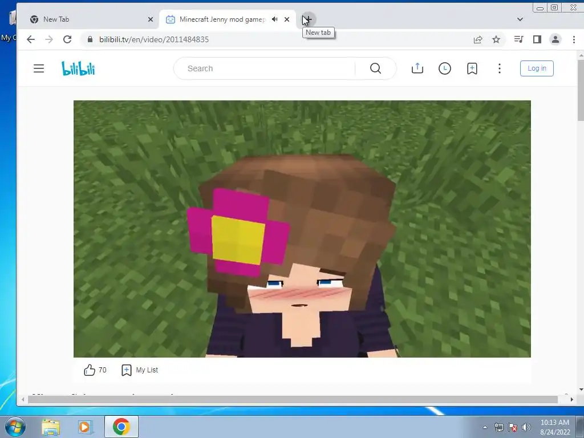
Task: Add video to My List
Action: [140, 370]
